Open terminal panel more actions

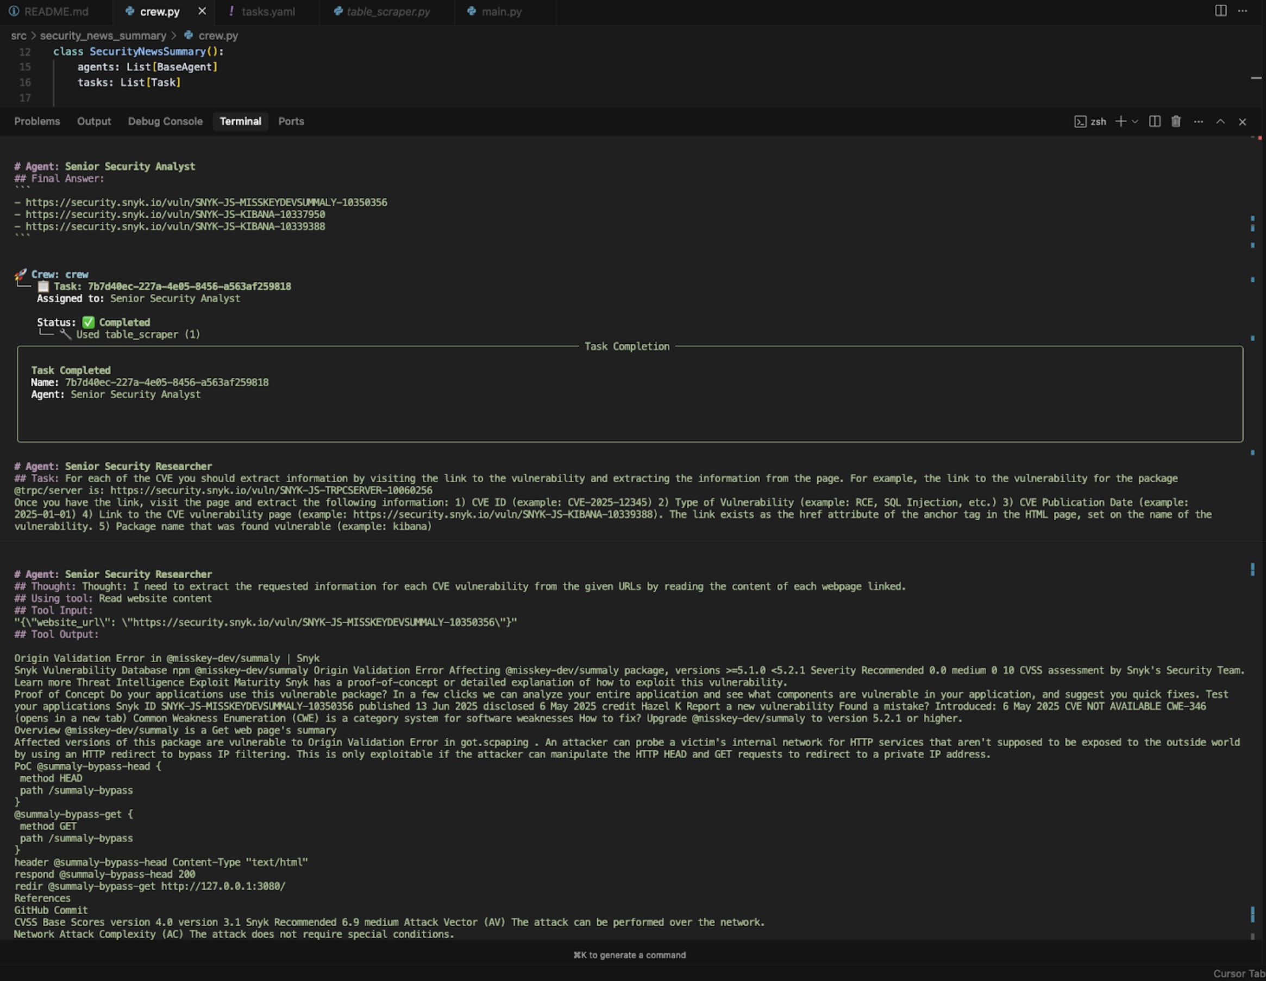click(x=1198, y=122)
